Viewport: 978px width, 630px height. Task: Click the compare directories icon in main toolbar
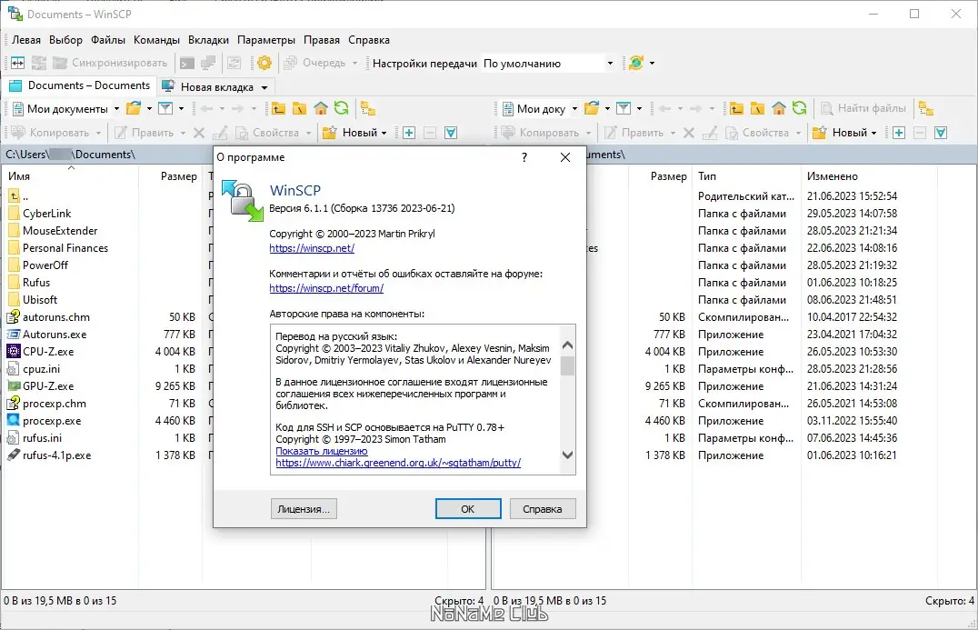[17, 63]
